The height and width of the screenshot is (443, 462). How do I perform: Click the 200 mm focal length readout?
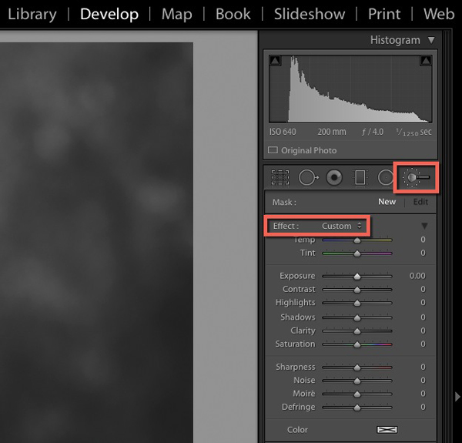(x=332, y=132)
